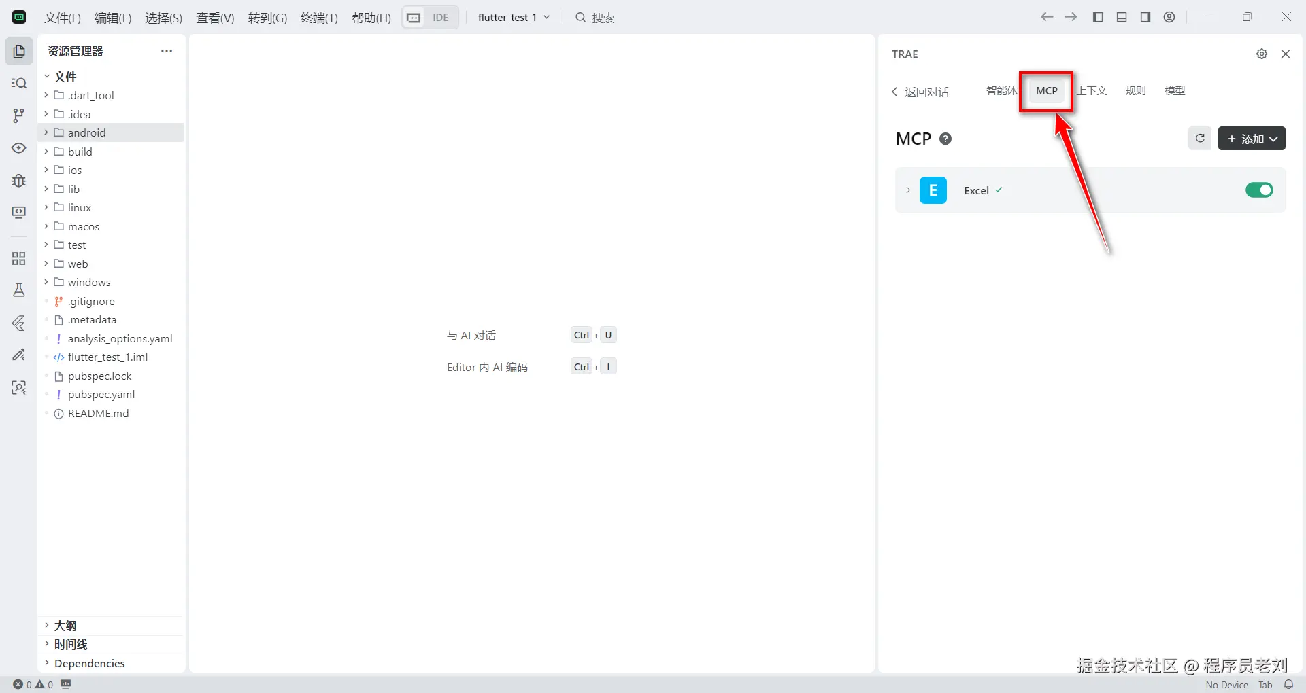Viewport: 1306px width, 693px height.
Task: Open the pubspec.yaml file
Action: point(101,394)
